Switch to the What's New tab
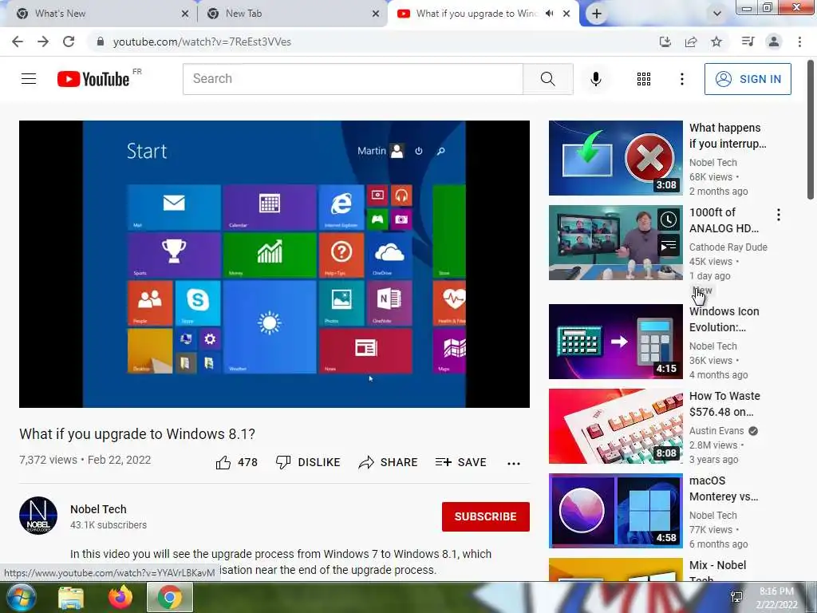Image resolution: width=817 pixels, height=613 pixels. (x=99, y=14)
